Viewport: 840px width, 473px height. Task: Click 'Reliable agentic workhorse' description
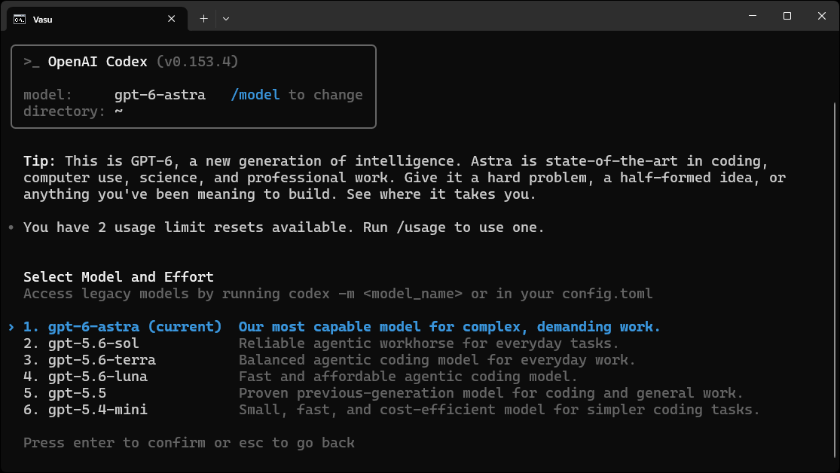[429, 343]
